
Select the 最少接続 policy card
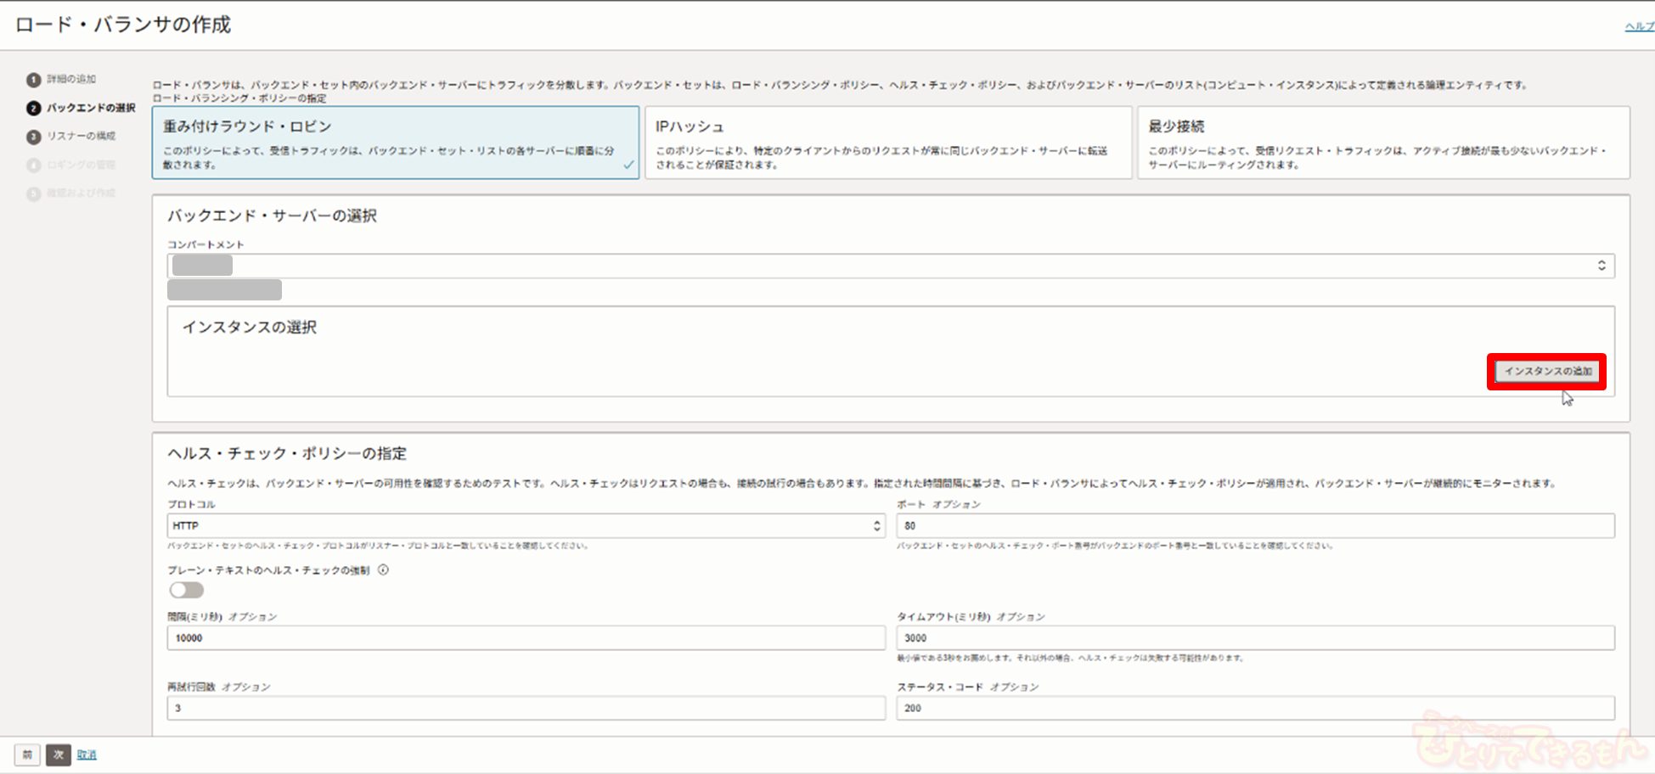[1382, 143]
